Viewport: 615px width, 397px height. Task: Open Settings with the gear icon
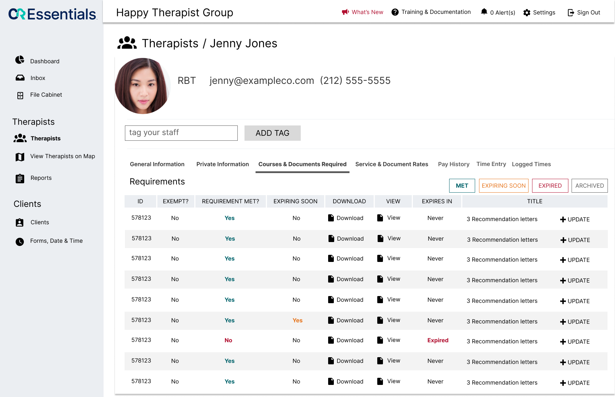[527, 12]
